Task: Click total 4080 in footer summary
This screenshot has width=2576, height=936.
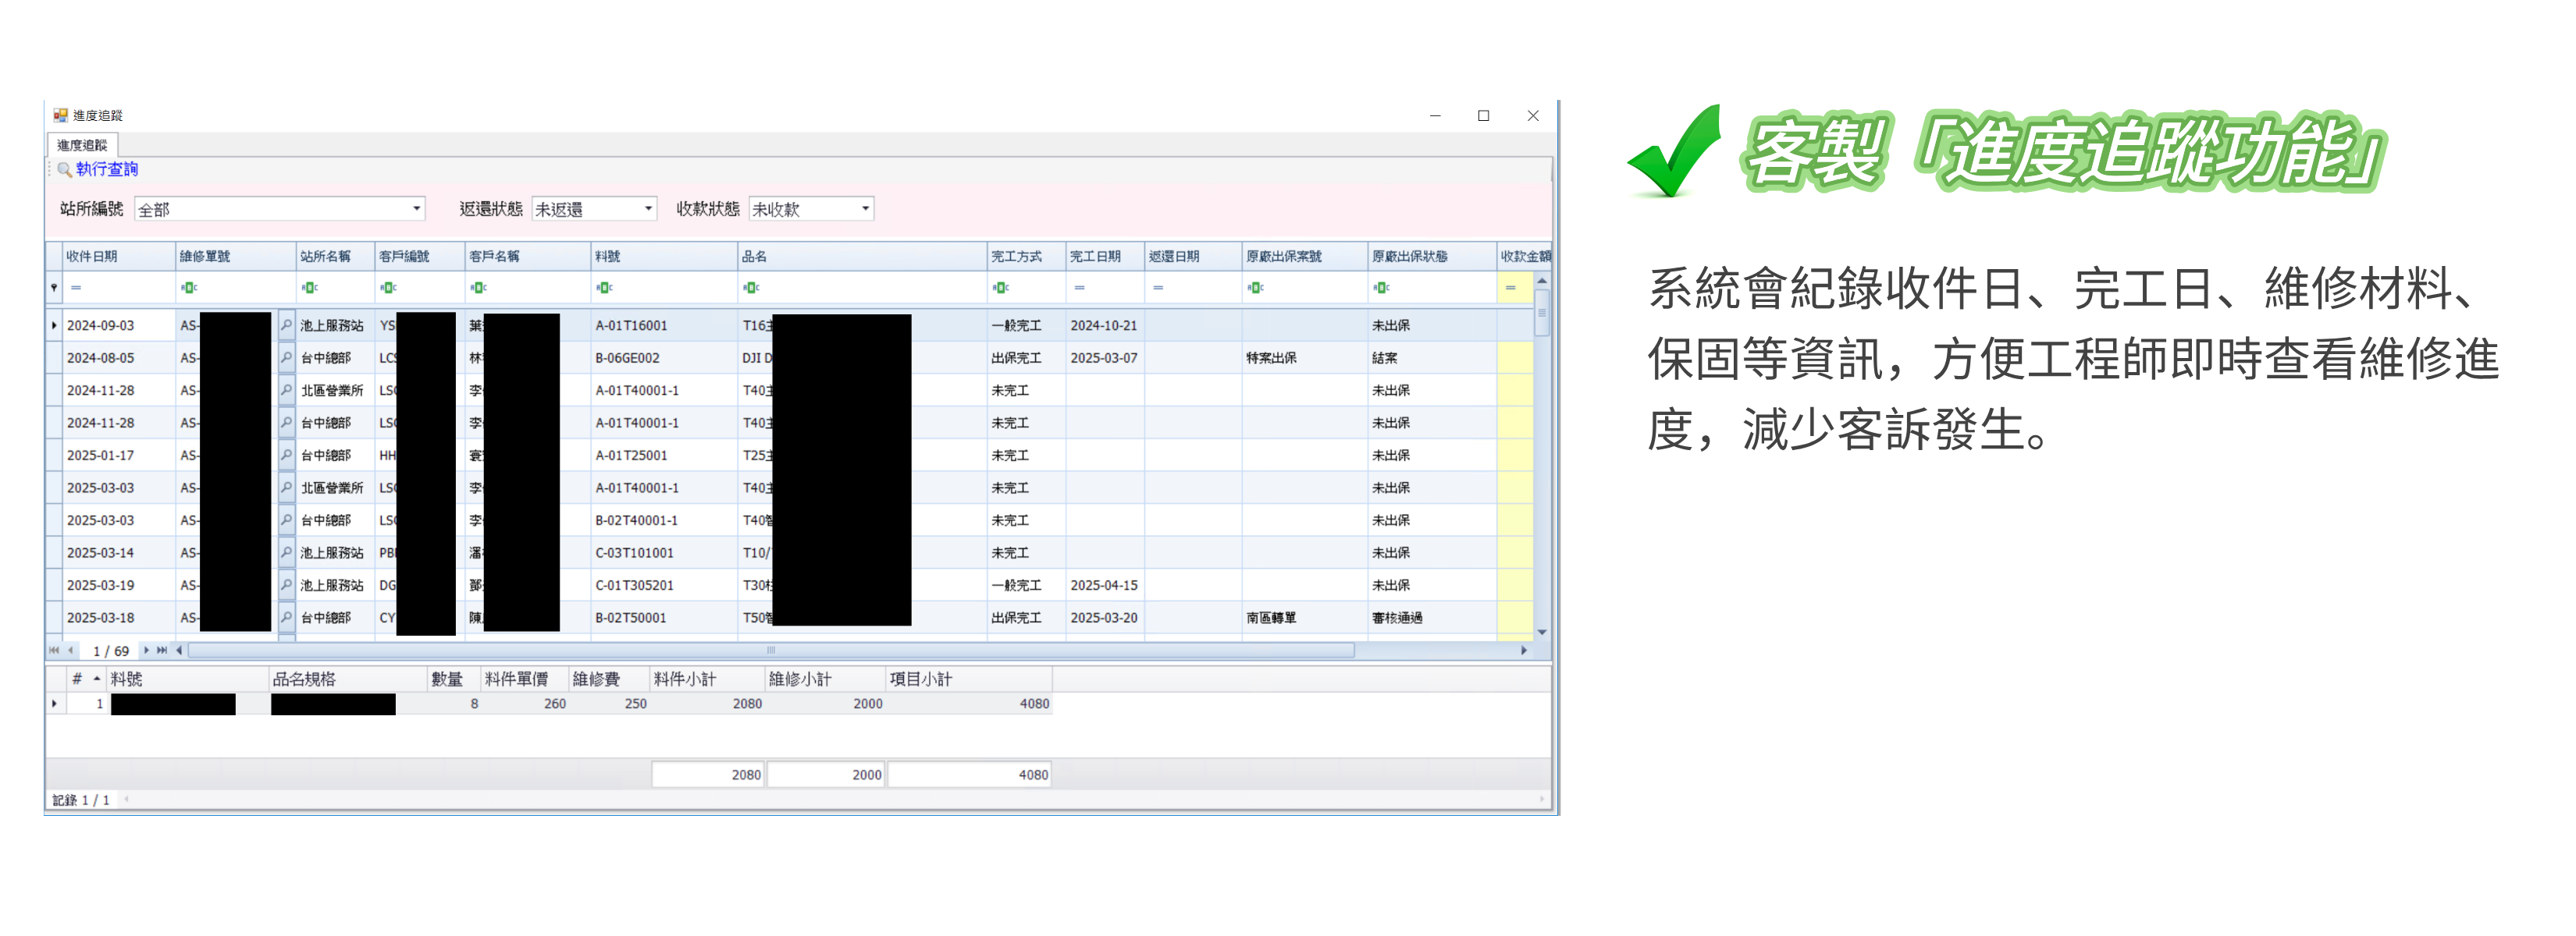Action: tap(969, 775)
